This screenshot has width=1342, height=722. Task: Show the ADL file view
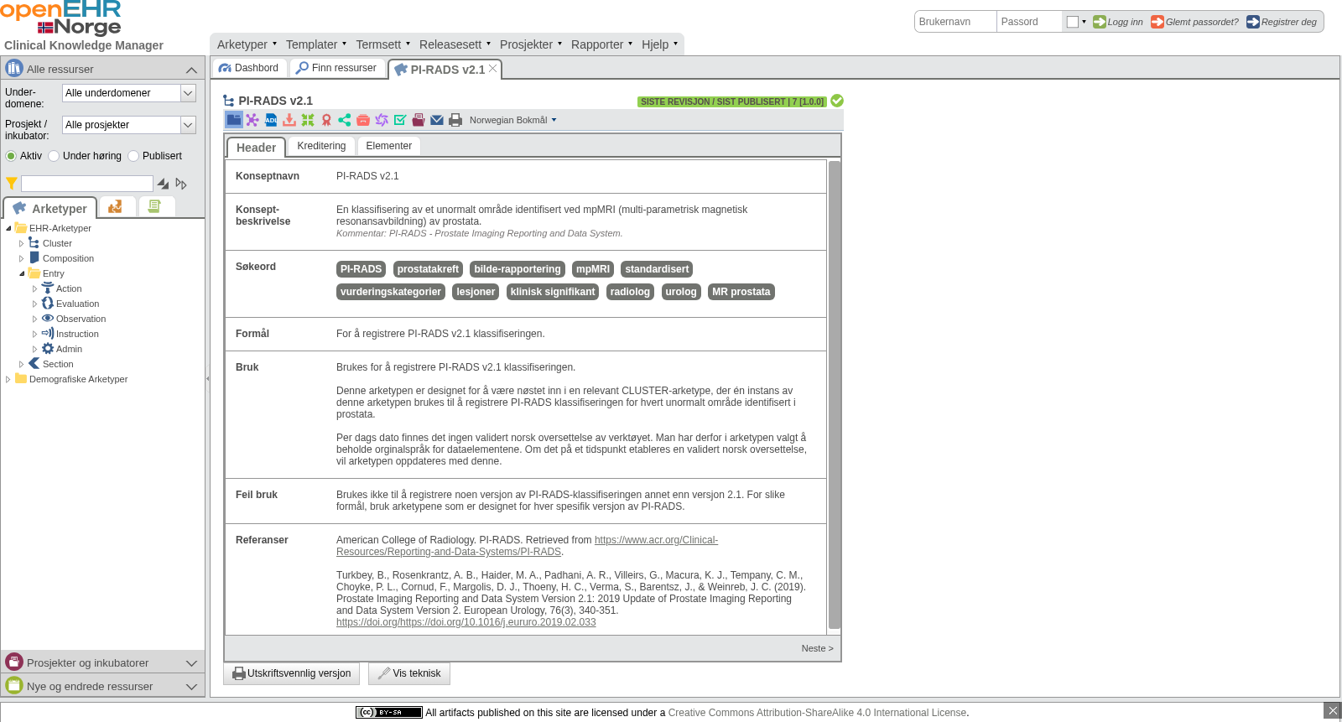pos(271,120)
